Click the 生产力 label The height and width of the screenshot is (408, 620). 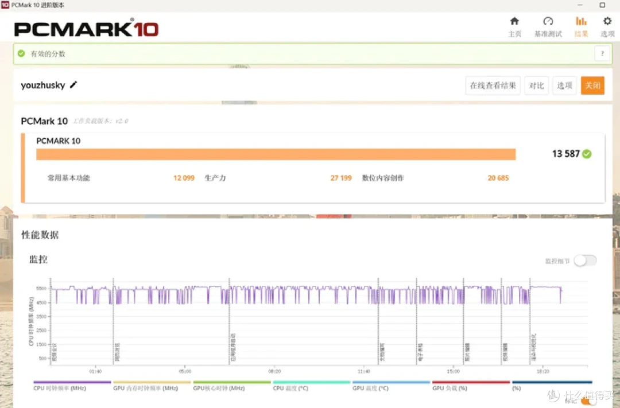[x=215, y=178]
